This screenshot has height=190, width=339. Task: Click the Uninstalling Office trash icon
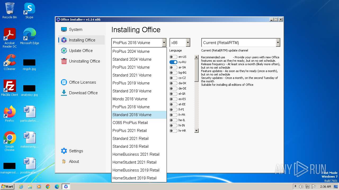pyautogui.click(x=64, y=61)
